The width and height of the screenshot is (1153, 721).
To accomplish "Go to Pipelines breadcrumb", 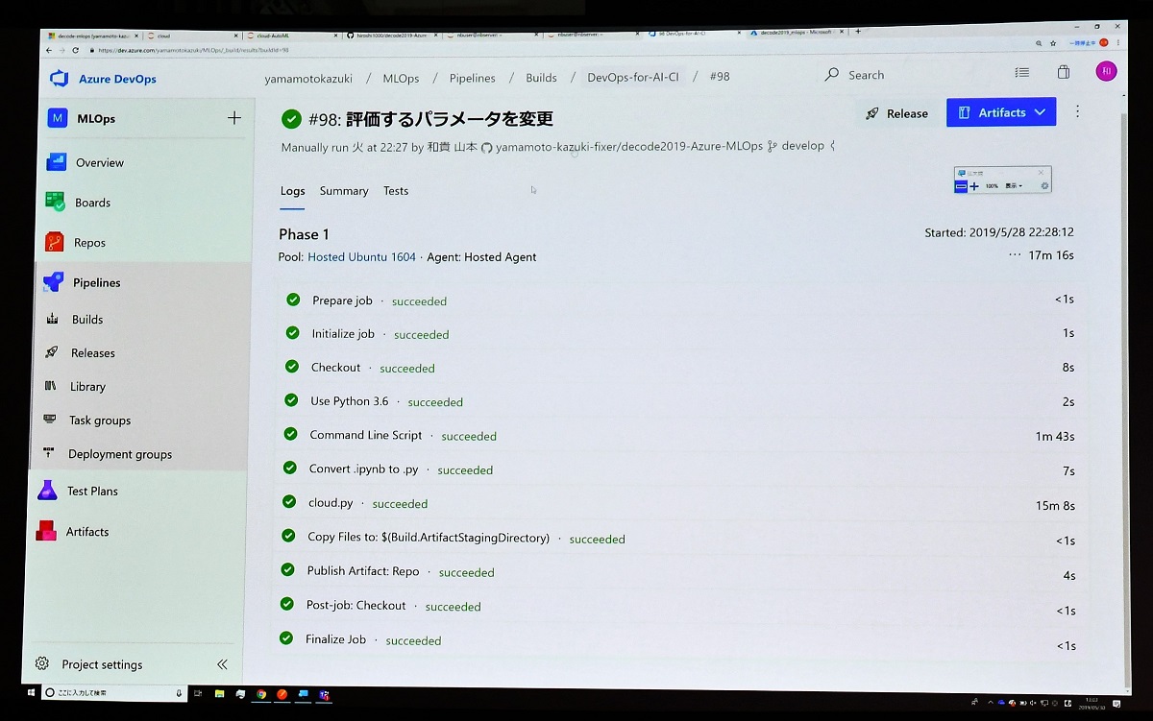I will [472, 78].
